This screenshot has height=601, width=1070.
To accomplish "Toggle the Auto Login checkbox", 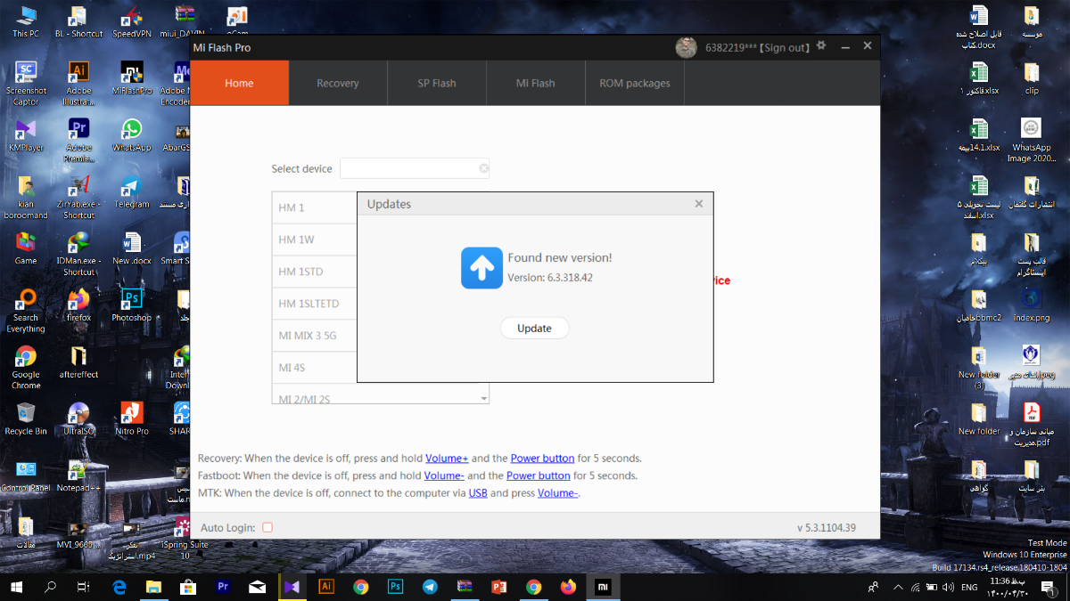I will tap(267, 527).
